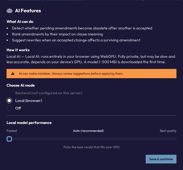Click the 'Auto (recommended)' slider label
This screenshot has height=170, width=183.
[x=88, y=131]
